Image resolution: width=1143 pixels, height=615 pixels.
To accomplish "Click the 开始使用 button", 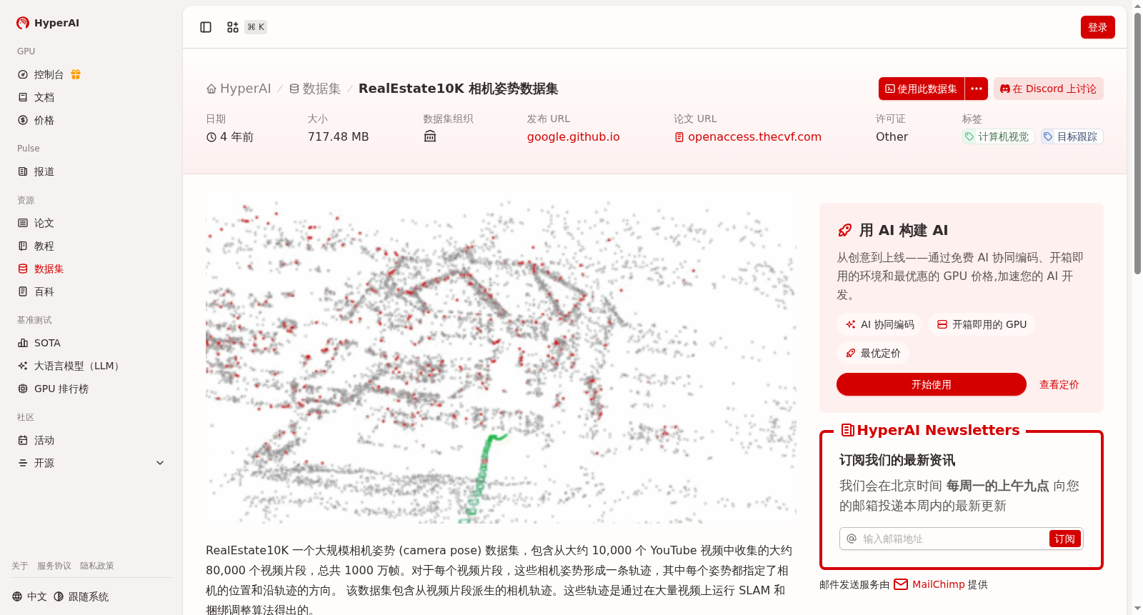I will (x=931, y=384).
